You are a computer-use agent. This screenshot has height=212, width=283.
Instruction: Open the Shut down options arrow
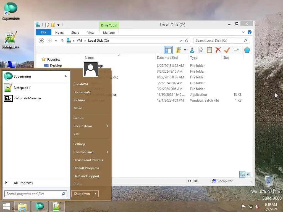coord(96,194)
